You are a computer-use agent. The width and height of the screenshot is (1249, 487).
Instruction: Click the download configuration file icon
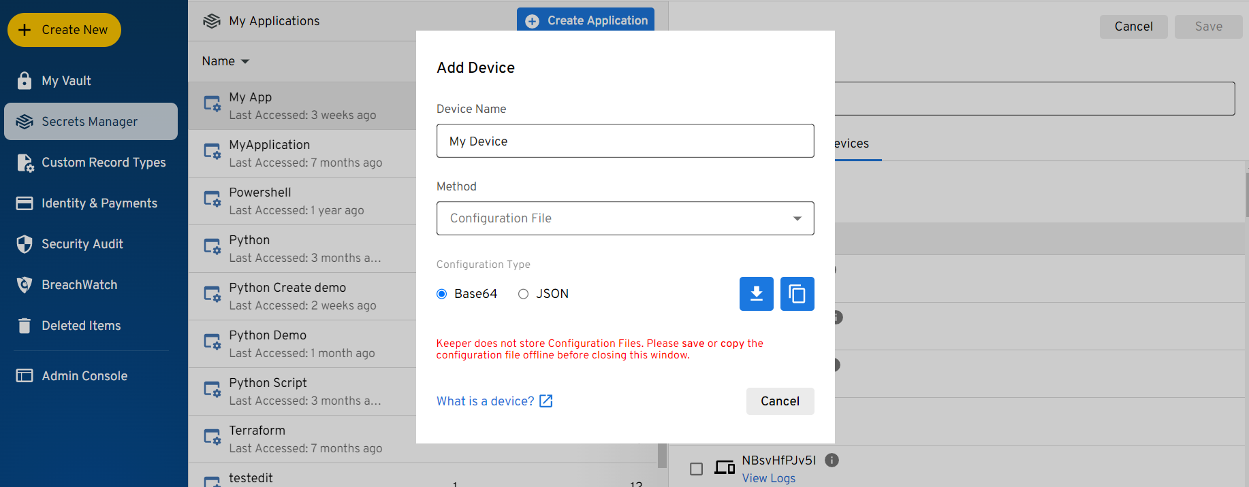(756, 294)
